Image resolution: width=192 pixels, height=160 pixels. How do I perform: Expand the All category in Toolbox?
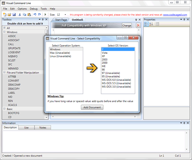tap(4, 28)
